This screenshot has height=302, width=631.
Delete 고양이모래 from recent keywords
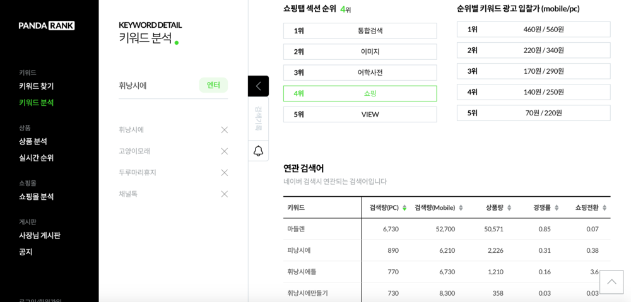pos(224,151)
